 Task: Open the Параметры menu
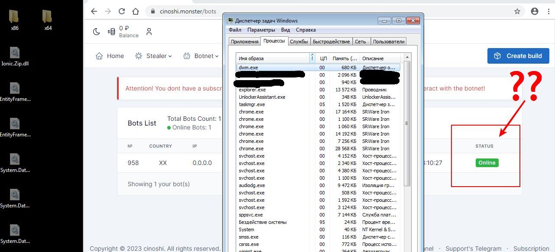[x=261, y=30]
